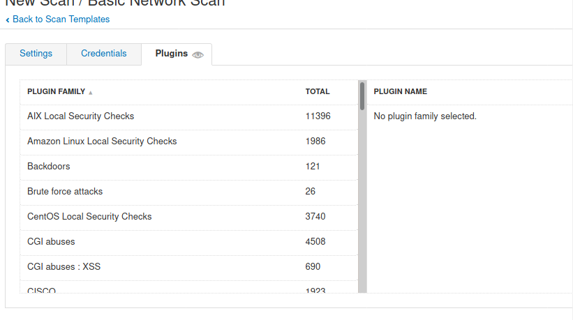
Task: Select Amazon Linux Local Security Checks row
Action: pyautogui.click(x=189, y=142)
